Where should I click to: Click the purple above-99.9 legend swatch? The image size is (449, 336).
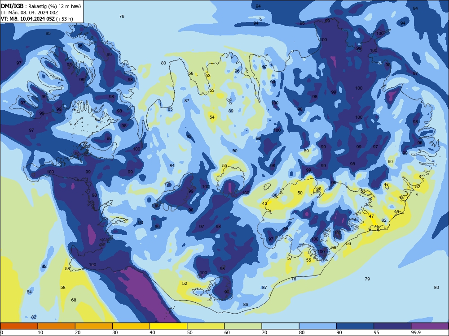click(430, 326)
